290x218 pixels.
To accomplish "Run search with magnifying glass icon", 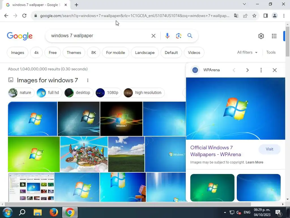I will point(190,35).
